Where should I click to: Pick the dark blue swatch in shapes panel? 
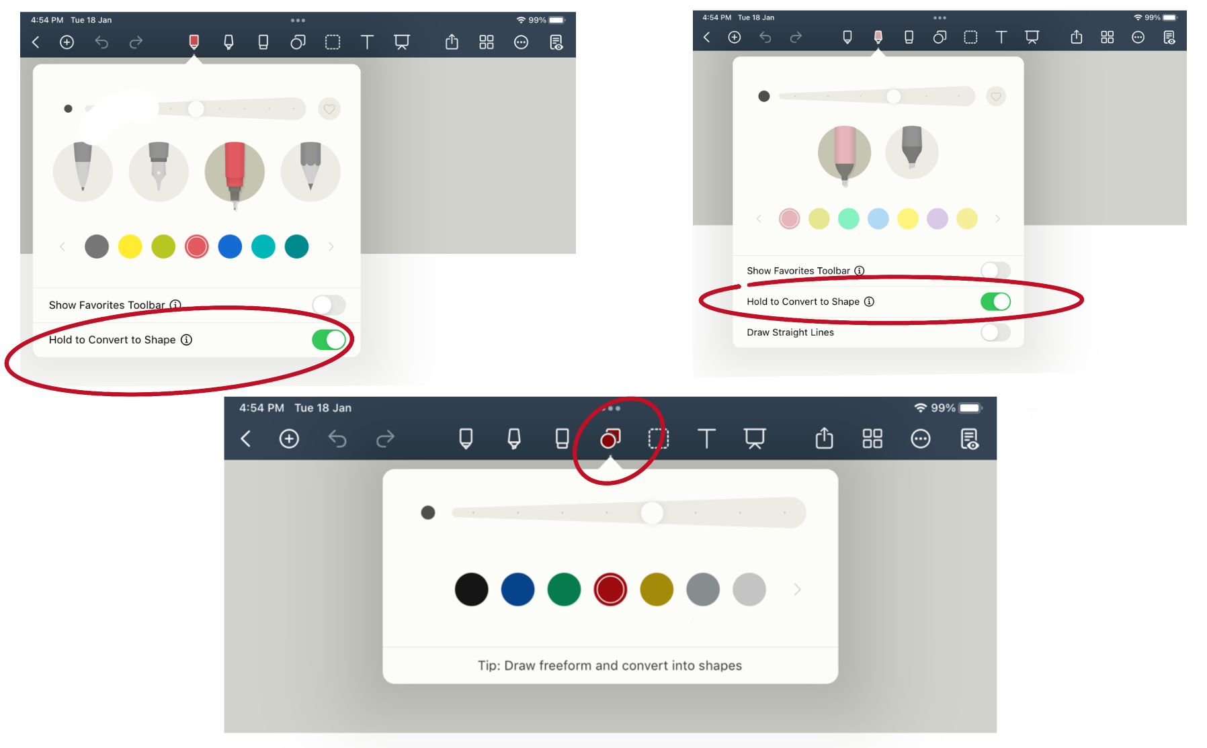pyautogui.click(x=517, y=590)
